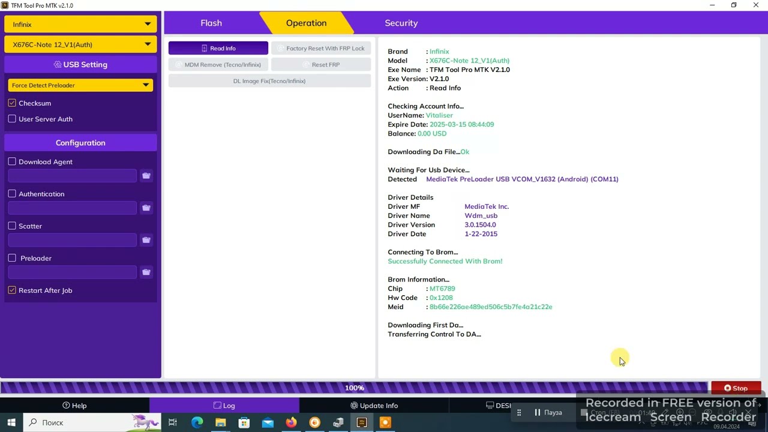Toggle the Restart After Job checkbox
The image size is (768, 432).
pyautogui.click(x=12, y=290)
